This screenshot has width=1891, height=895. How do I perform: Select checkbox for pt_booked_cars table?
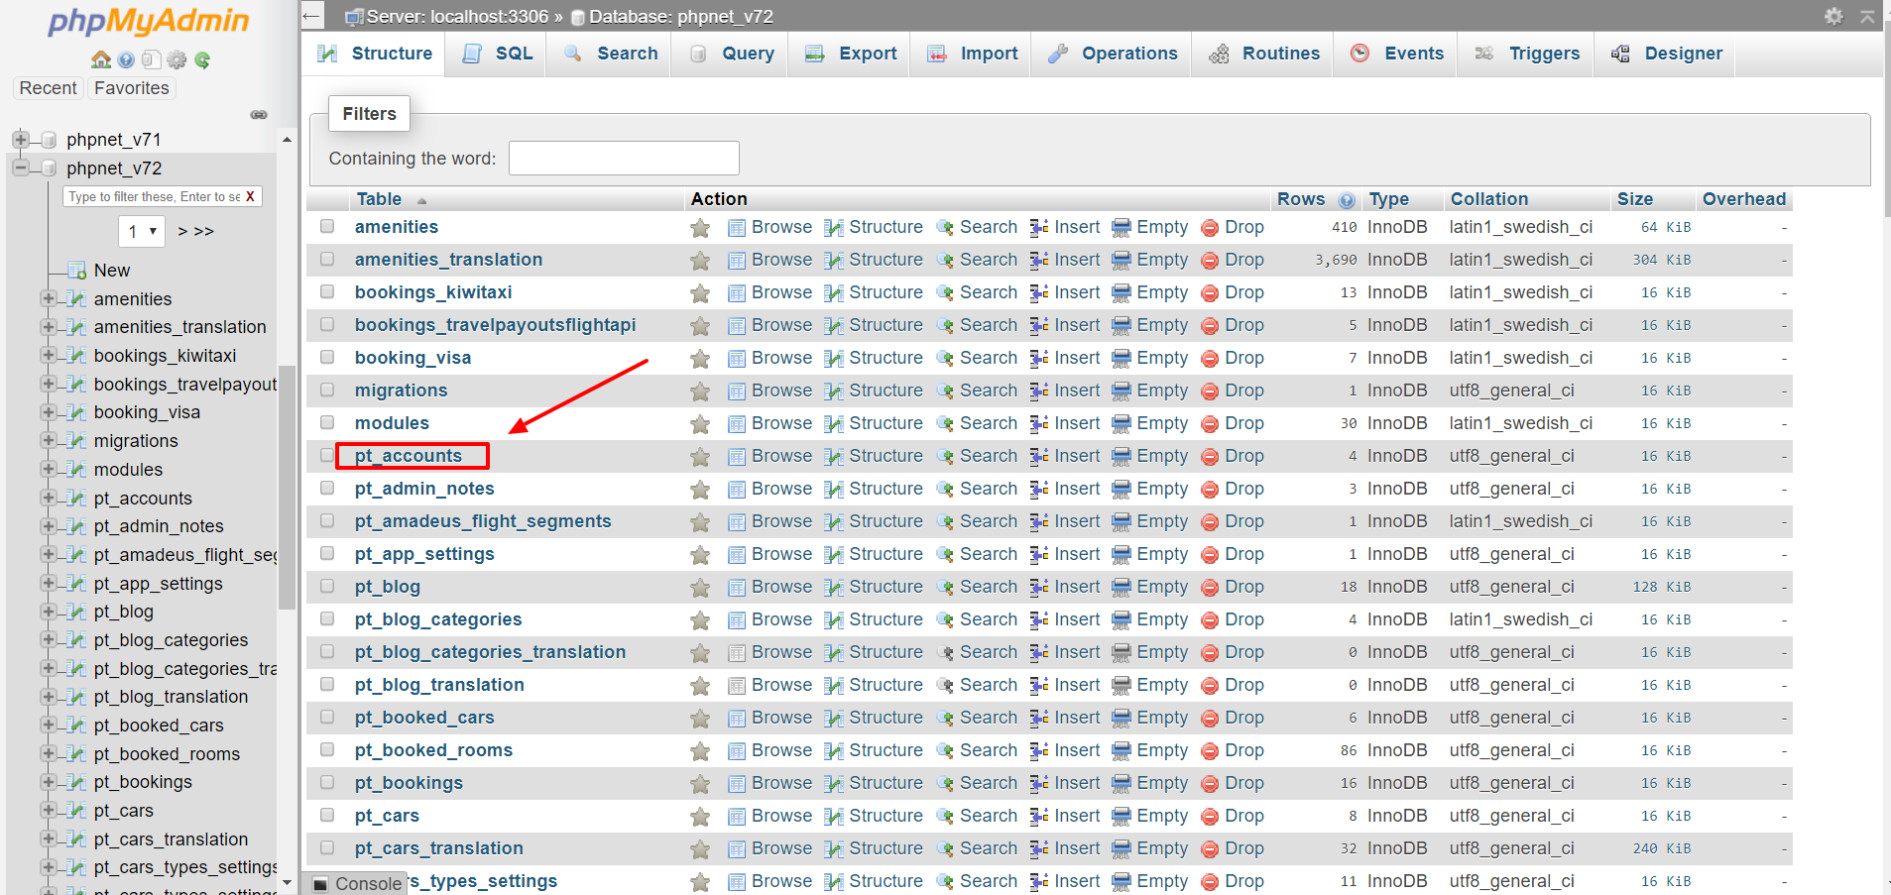327,718
